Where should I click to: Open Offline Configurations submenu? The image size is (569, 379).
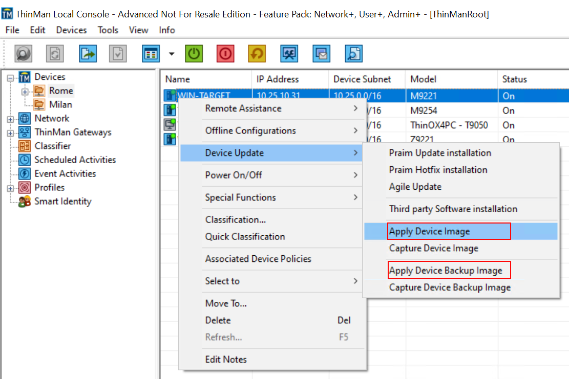tap(272, 130)
